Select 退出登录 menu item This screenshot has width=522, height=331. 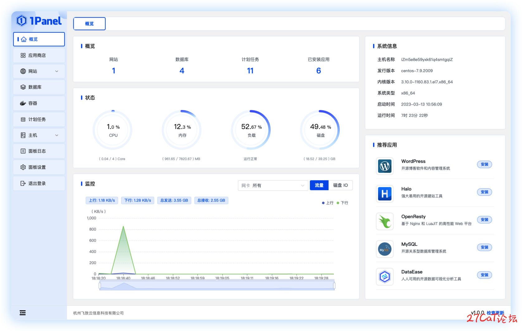tap(39, 183)
